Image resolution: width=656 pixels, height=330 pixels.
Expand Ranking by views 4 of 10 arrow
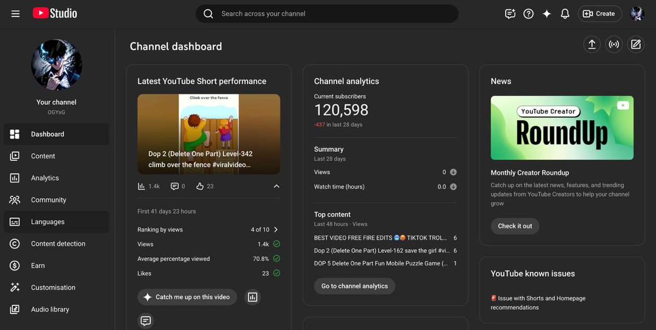276,229
